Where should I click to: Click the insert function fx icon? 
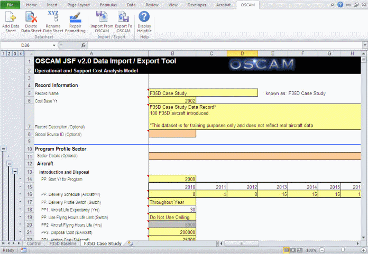[84, 45]
